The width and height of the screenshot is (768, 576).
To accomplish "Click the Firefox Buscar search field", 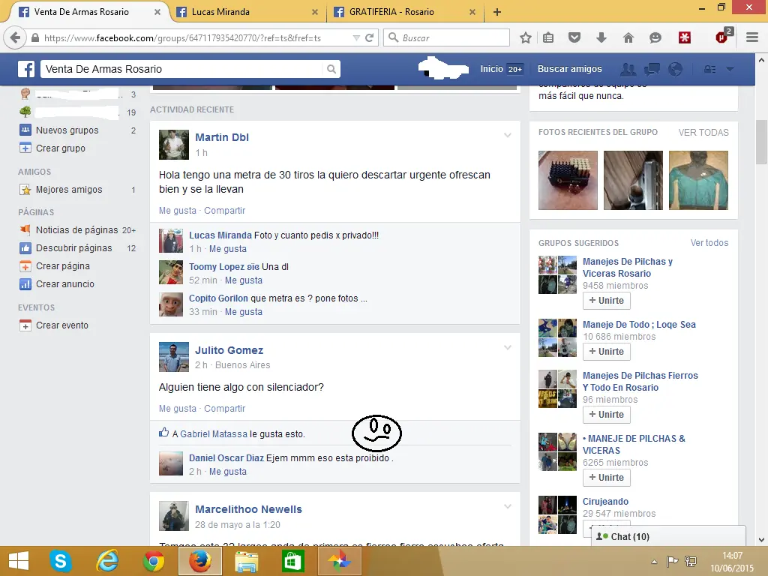I will (446, 37).
